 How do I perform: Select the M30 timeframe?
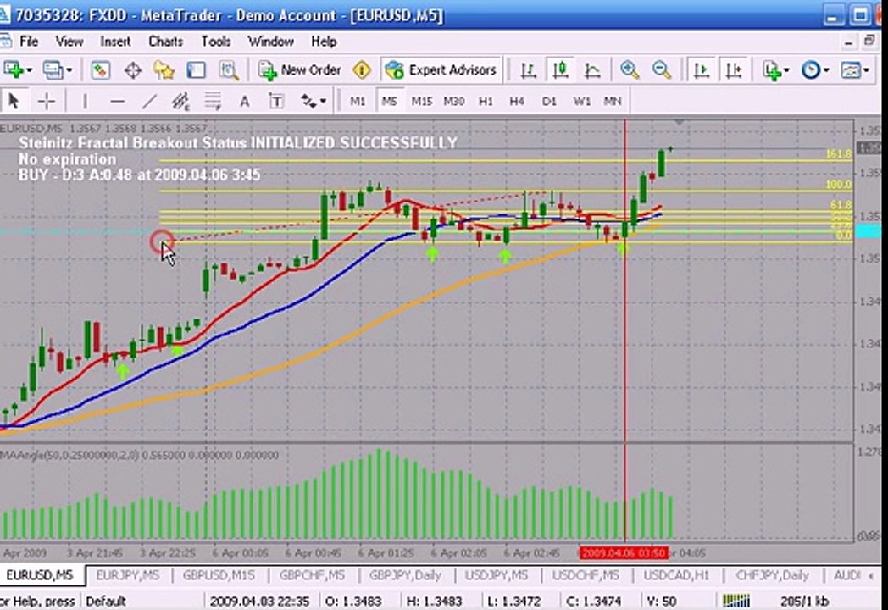coord(453,102)
